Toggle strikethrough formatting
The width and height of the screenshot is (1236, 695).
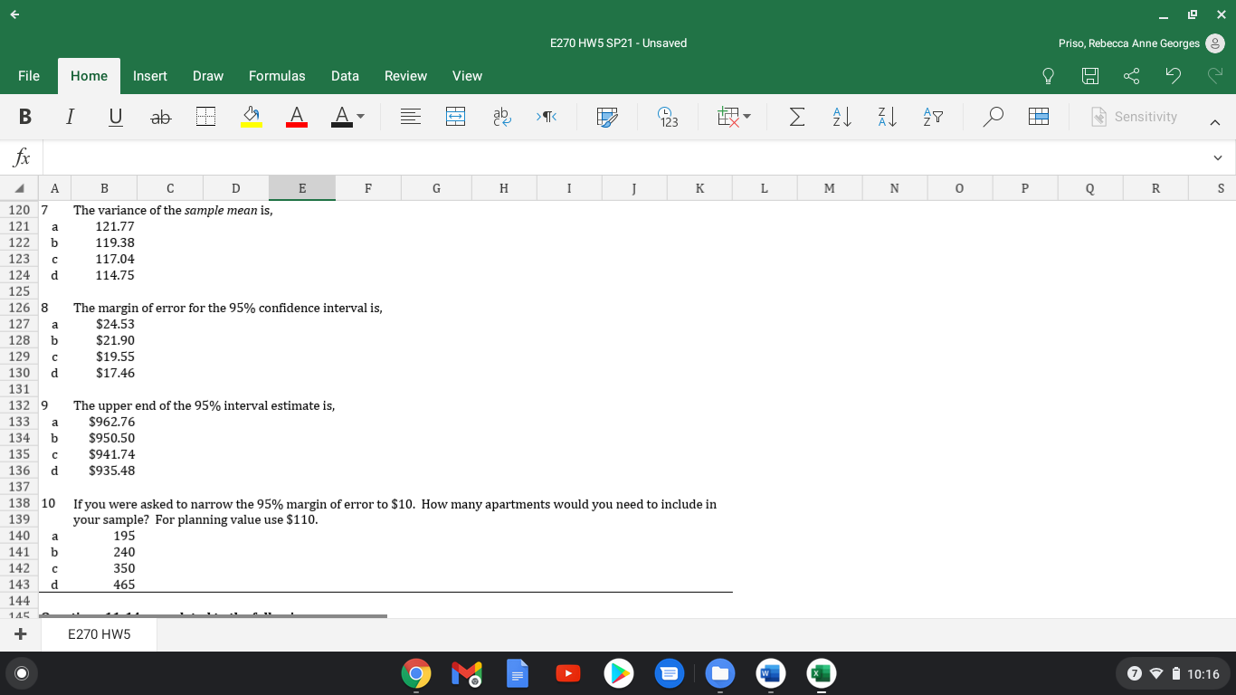click(160, 117)
